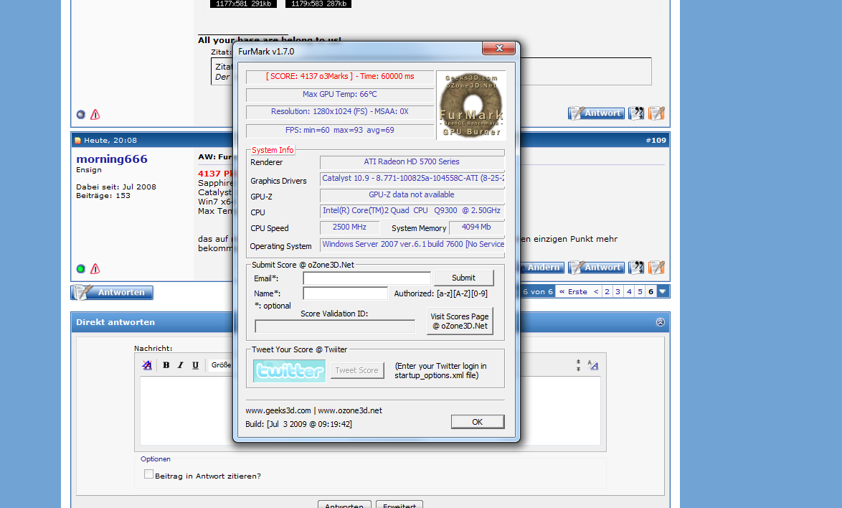Go to page 5 in pagination
Image resolution: width=842 pixels, height=508 pixels.
pyautogui.click(x=640, y=291)
